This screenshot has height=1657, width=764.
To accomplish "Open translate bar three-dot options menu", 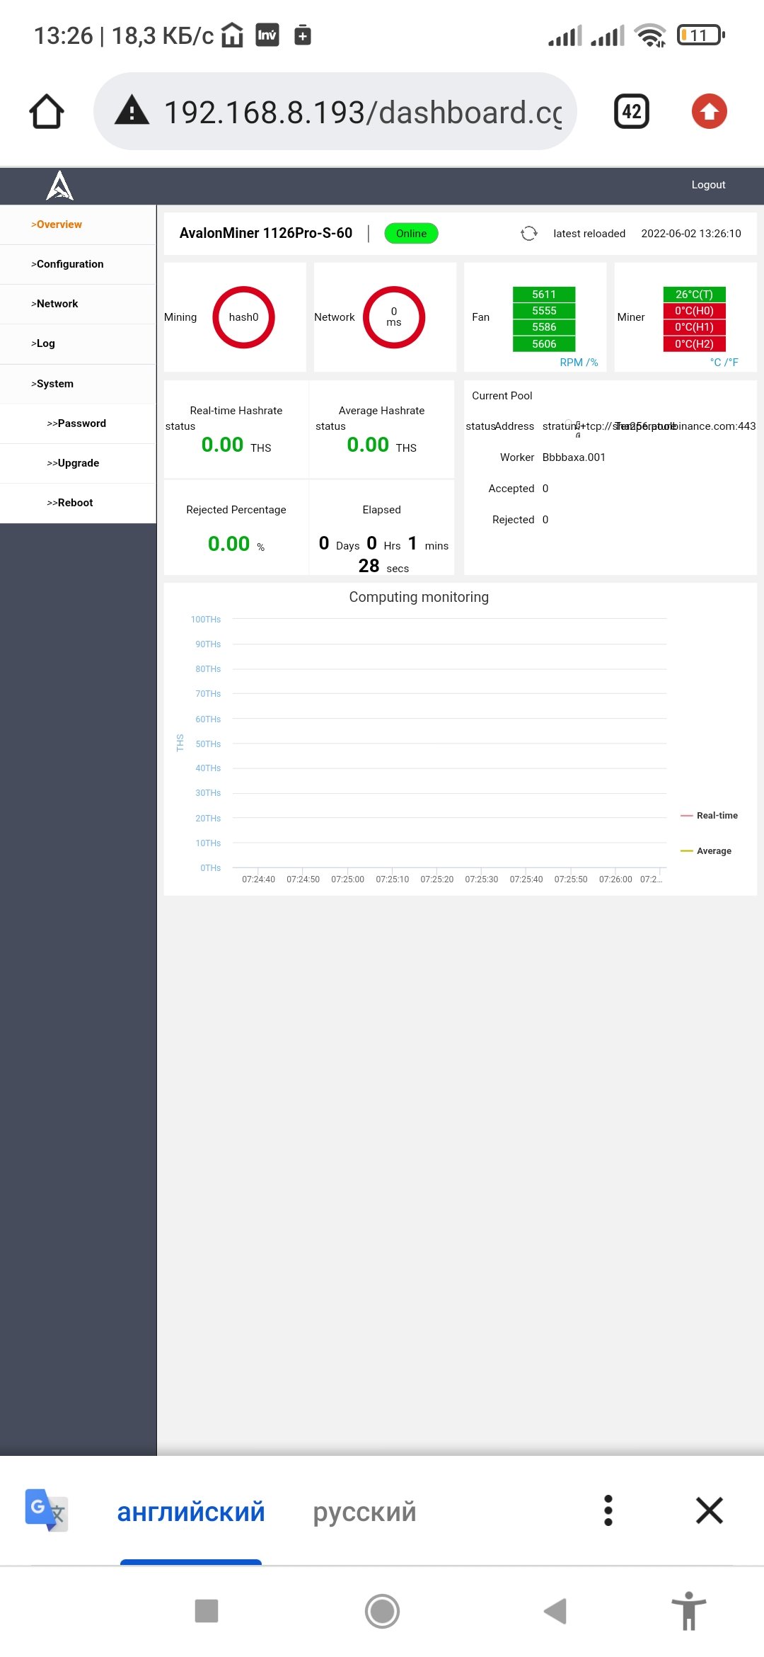I will coord(608,1510).
